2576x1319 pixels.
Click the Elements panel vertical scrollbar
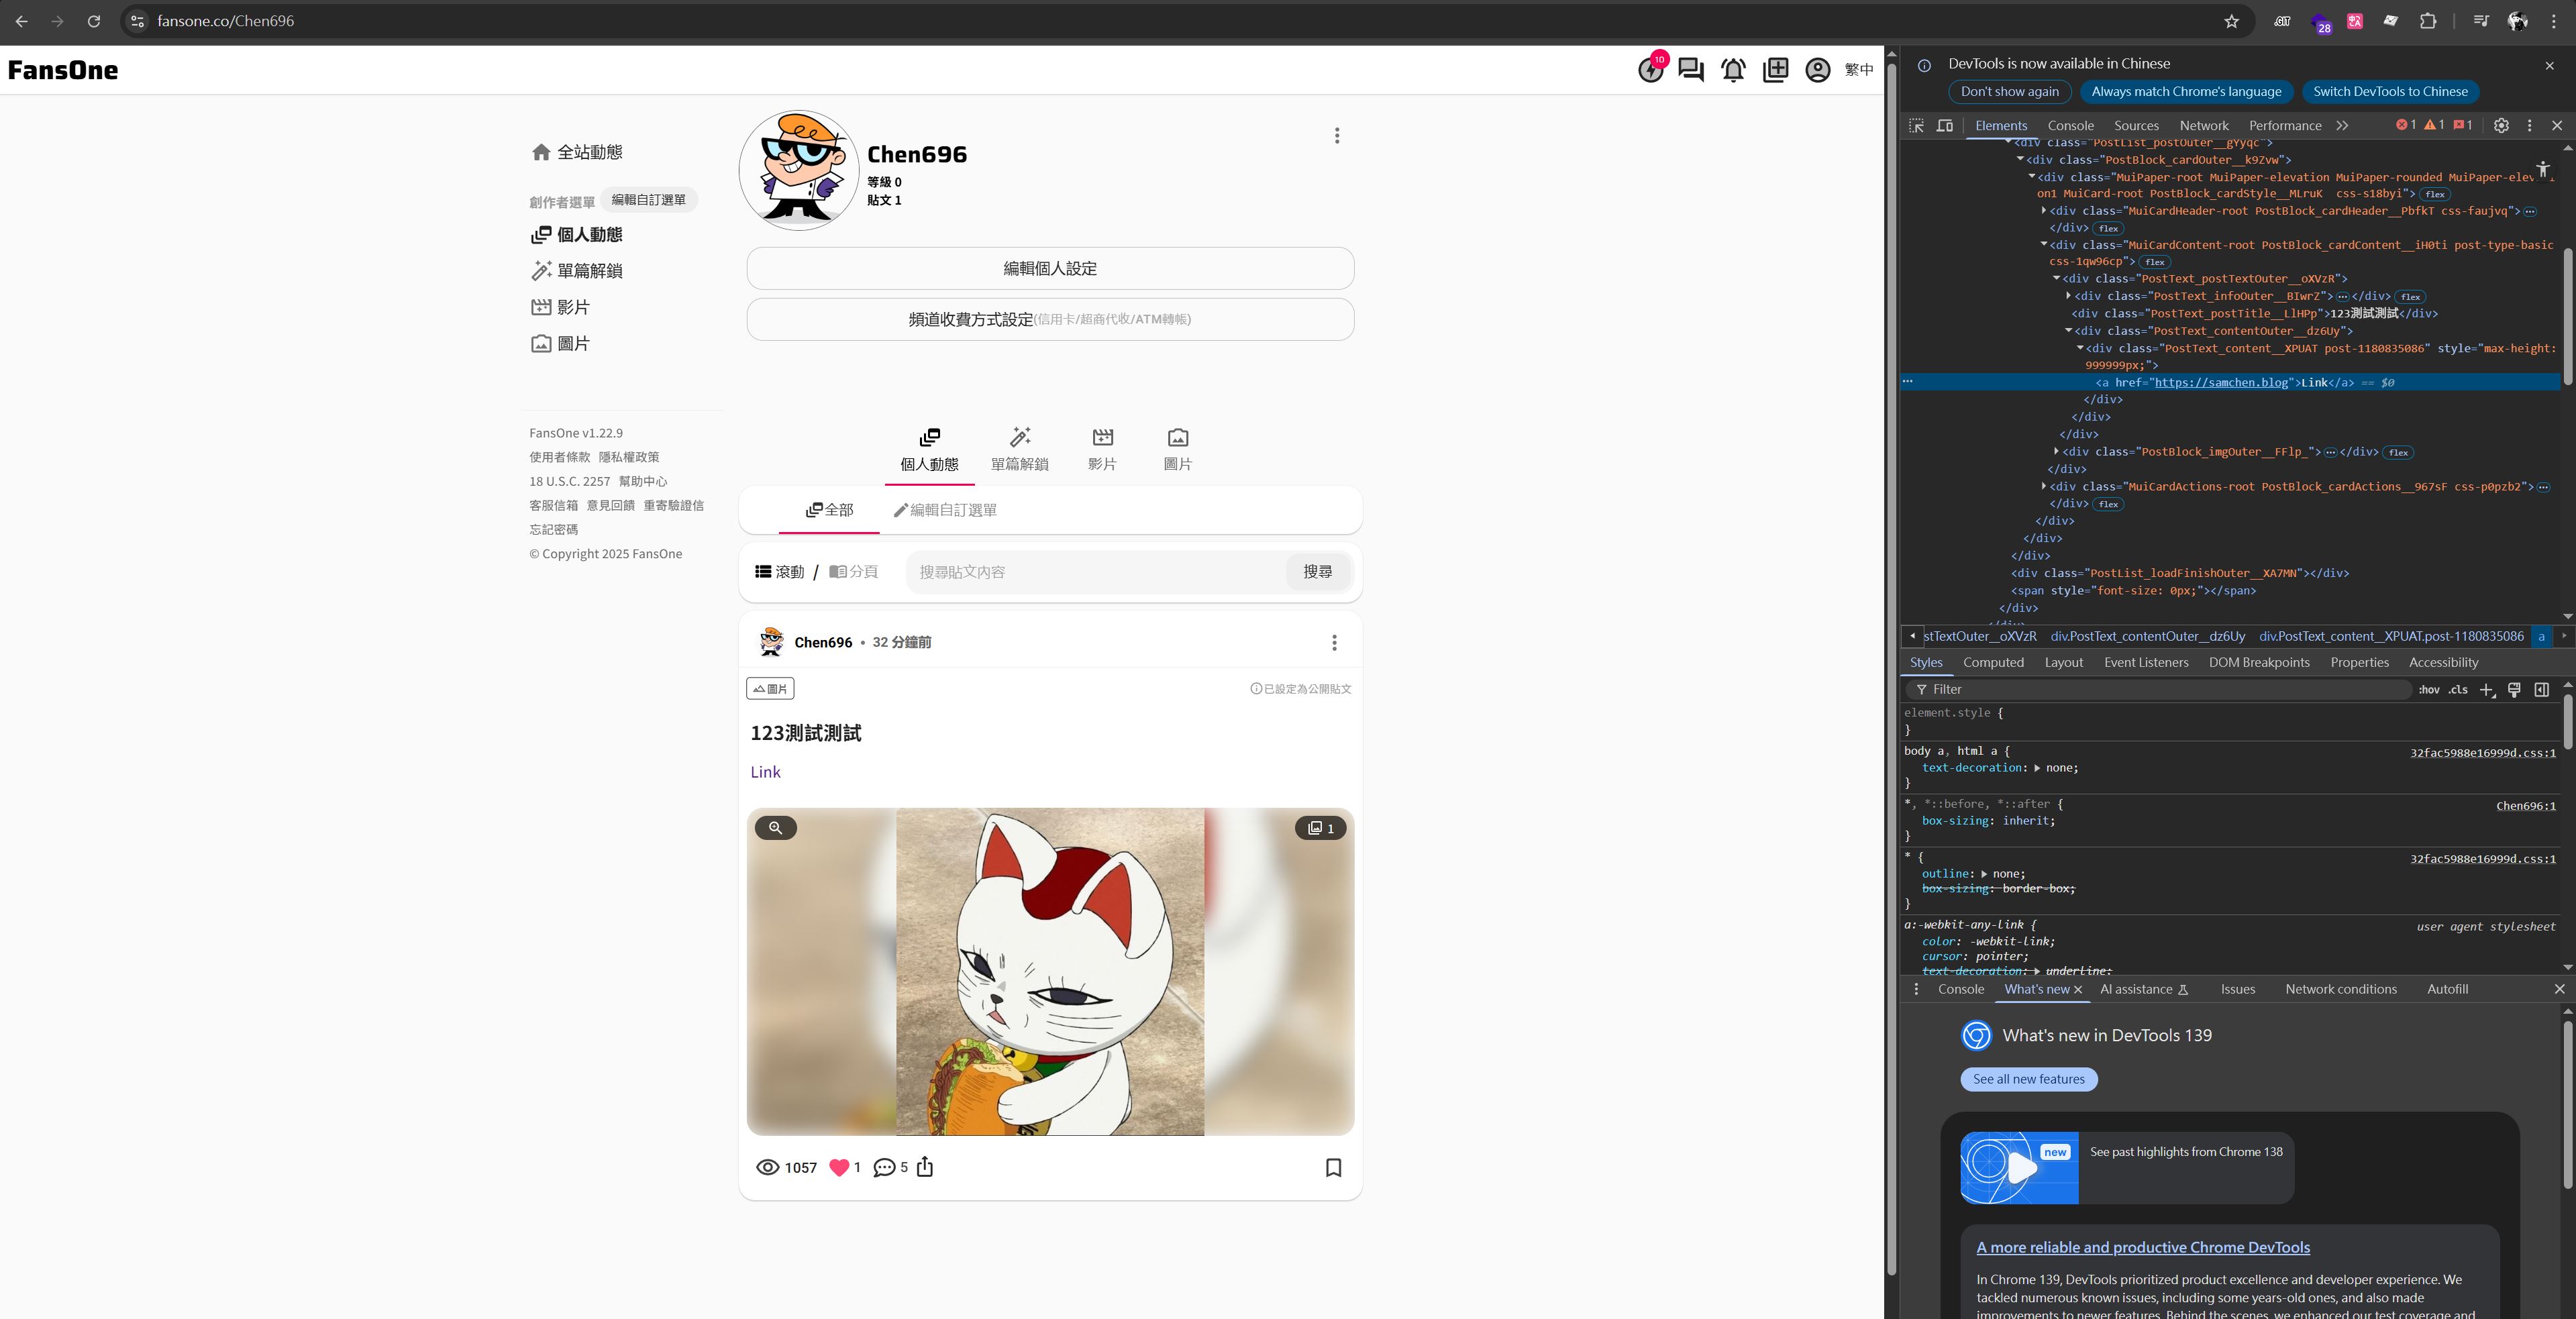pyautogui.click(x=2568, y=316)
